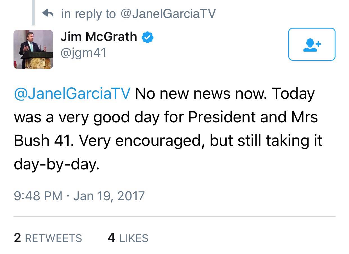
Task: Click the "day-by-day." text line
Action: [56, 164]
